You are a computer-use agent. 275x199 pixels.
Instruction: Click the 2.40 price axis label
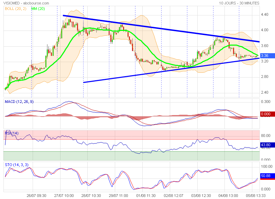(265, 92)
